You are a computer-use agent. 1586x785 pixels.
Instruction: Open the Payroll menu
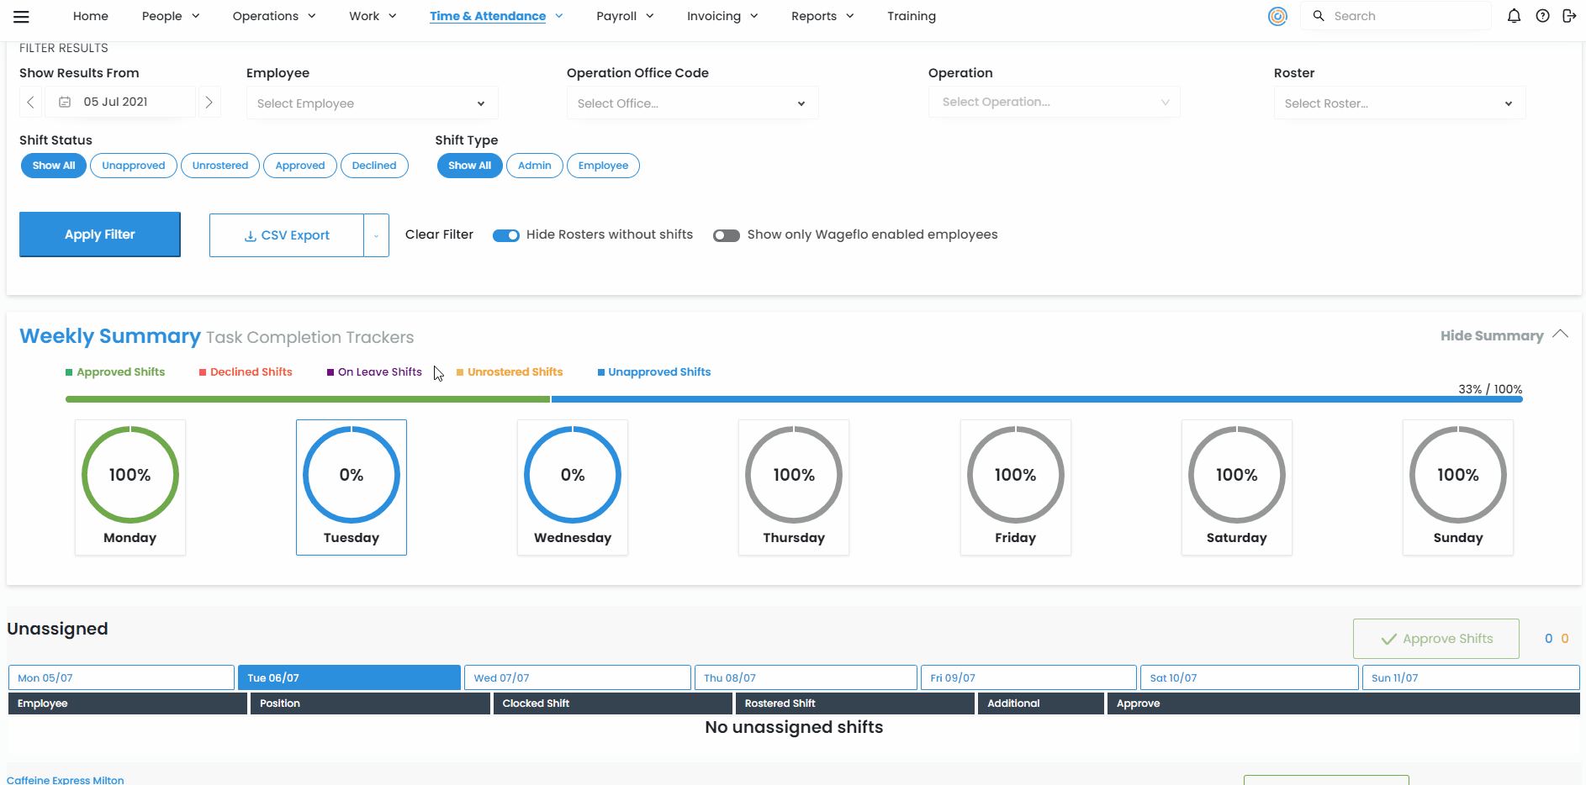click(x=624, y=16)
